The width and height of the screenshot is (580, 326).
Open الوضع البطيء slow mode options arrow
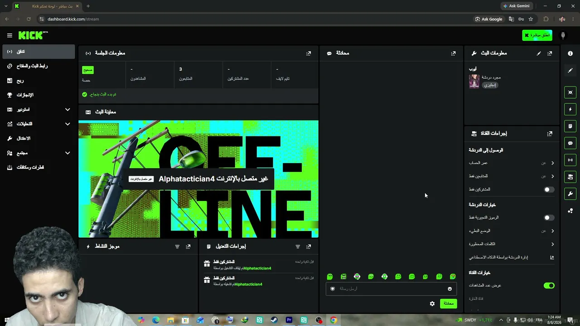[x=552, y=231]
